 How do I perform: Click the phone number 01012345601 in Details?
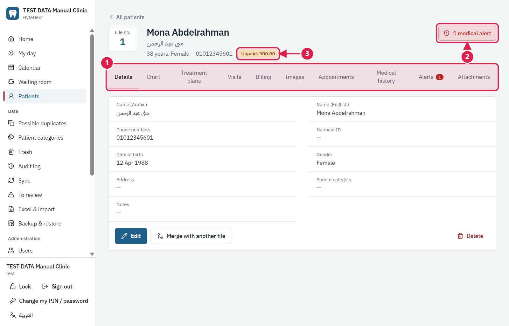[x=135, y=138]
